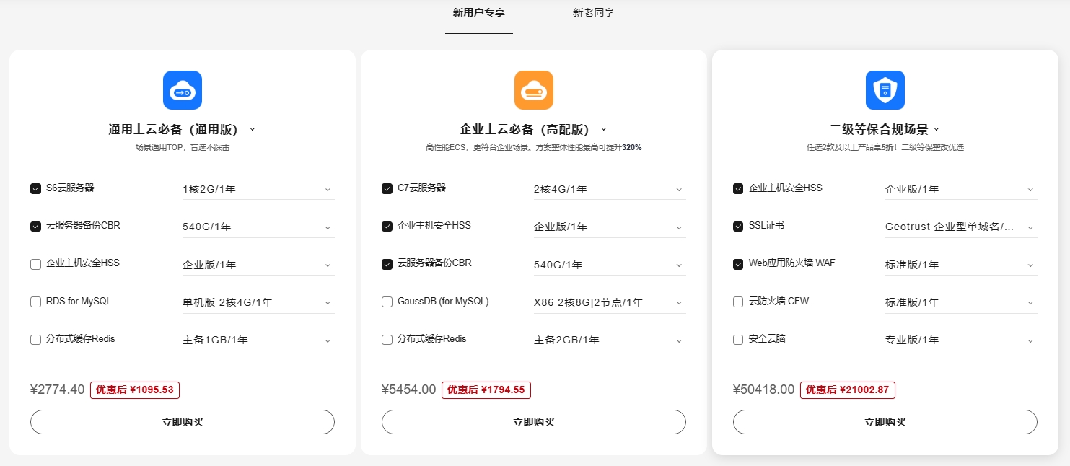The image size is (1070, 466).
Task: Enable the 云防火墙 CFW checkbox
Action: click(737, 302)
